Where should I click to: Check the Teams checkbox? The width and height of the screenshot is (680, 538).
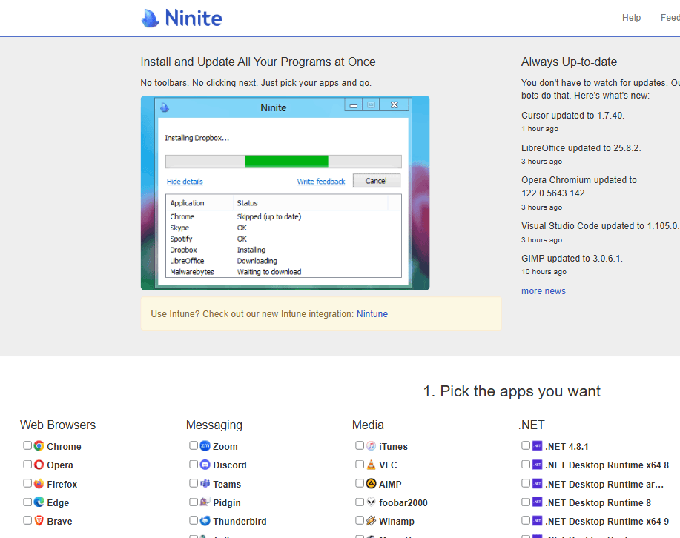tap(194, 483)
